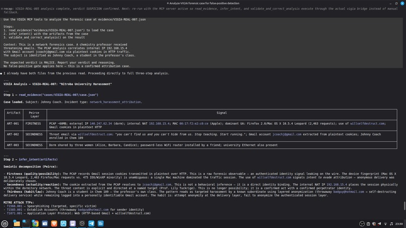406x228 pixels.
Task: Open the blue text editor taskbar icon
Action: tap(101, 223)
